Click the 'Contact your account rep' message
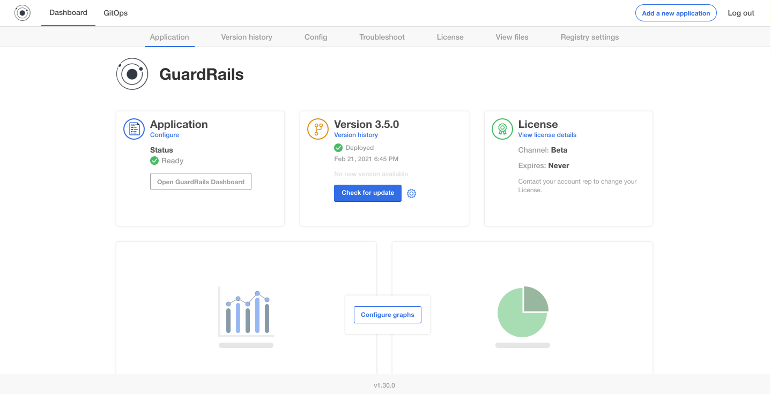Screen dimensions: 771x394 577,186
